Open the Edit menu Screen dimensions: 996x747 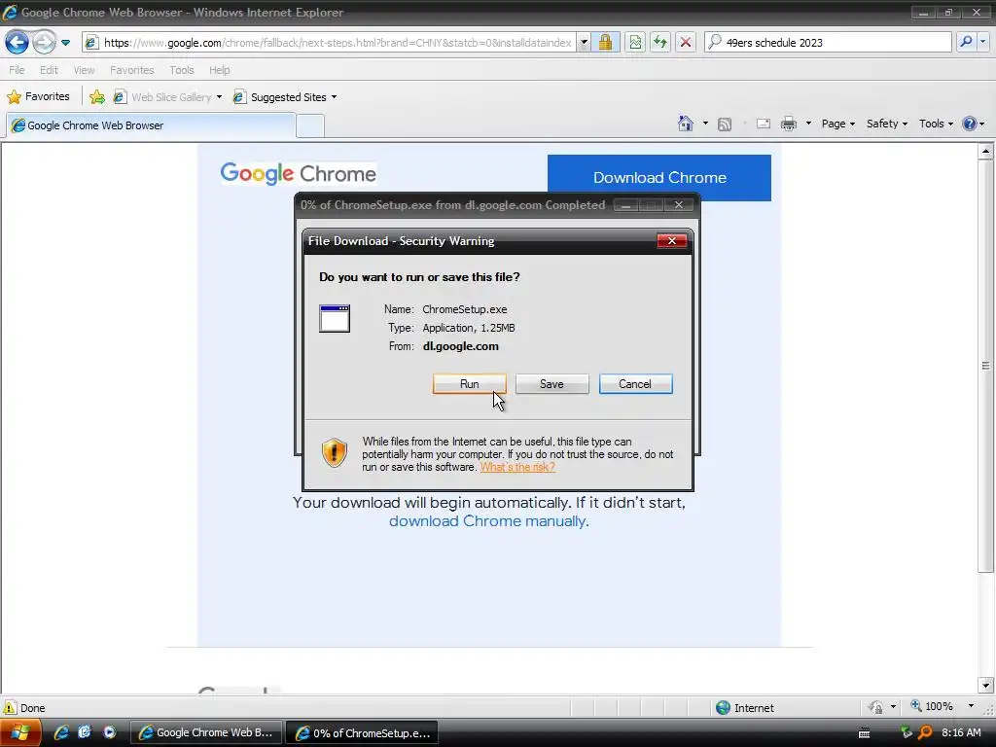tap(49, 70)
